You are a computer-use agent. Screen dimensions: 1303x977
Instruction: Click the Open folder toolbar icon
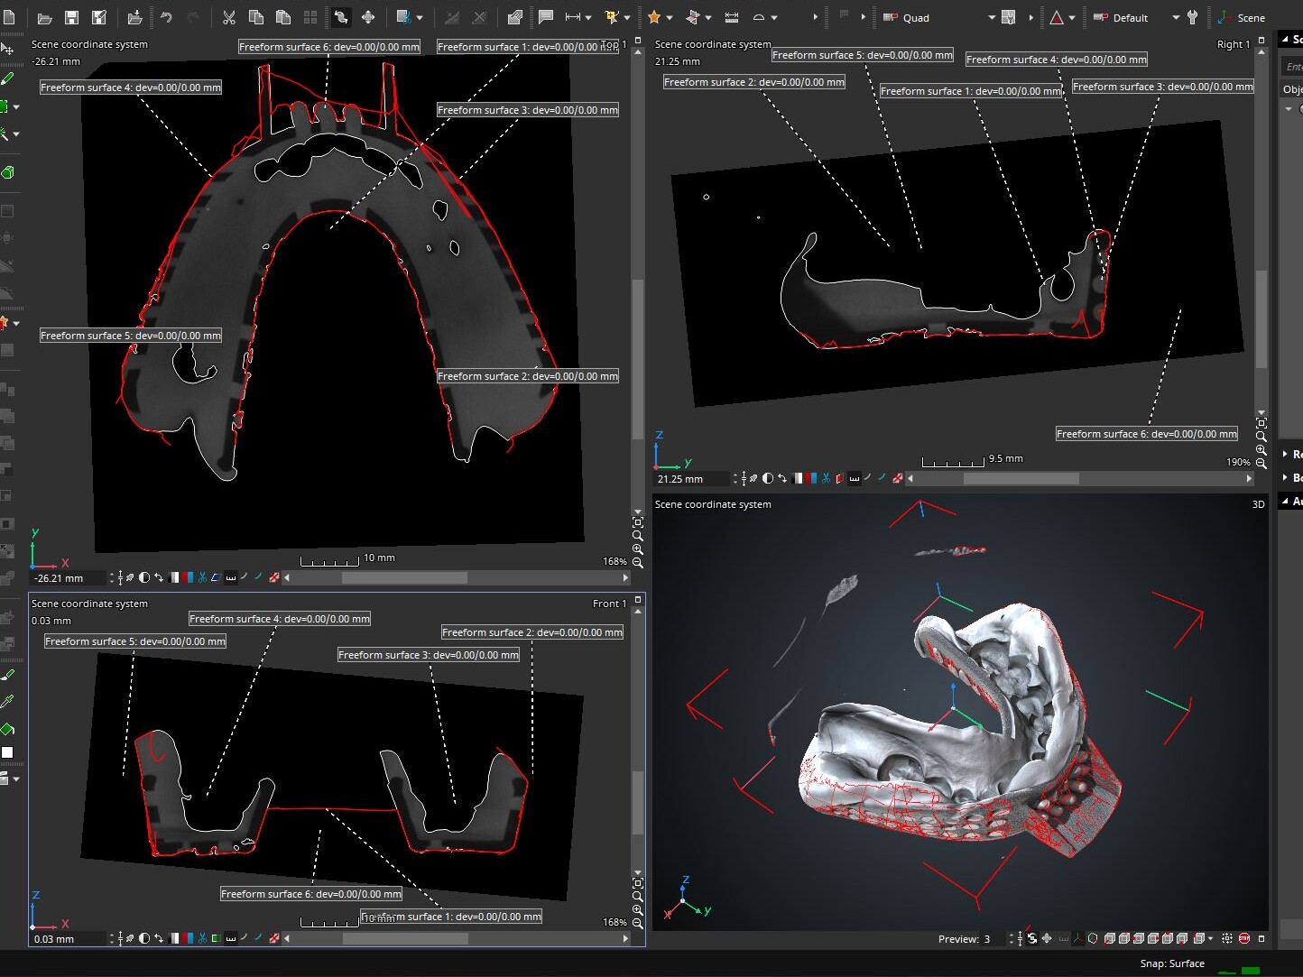click(x=44, y=17)
